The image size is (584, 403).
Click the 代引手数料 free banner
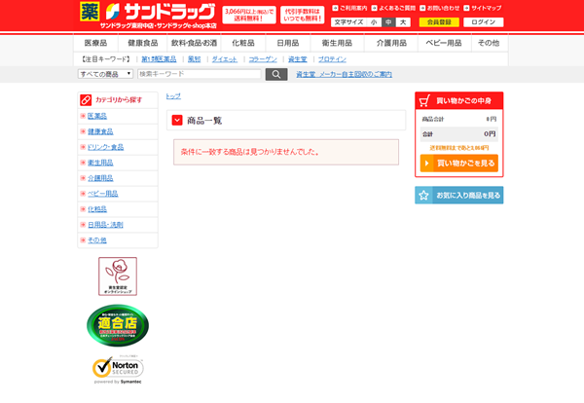click(303, 15)
